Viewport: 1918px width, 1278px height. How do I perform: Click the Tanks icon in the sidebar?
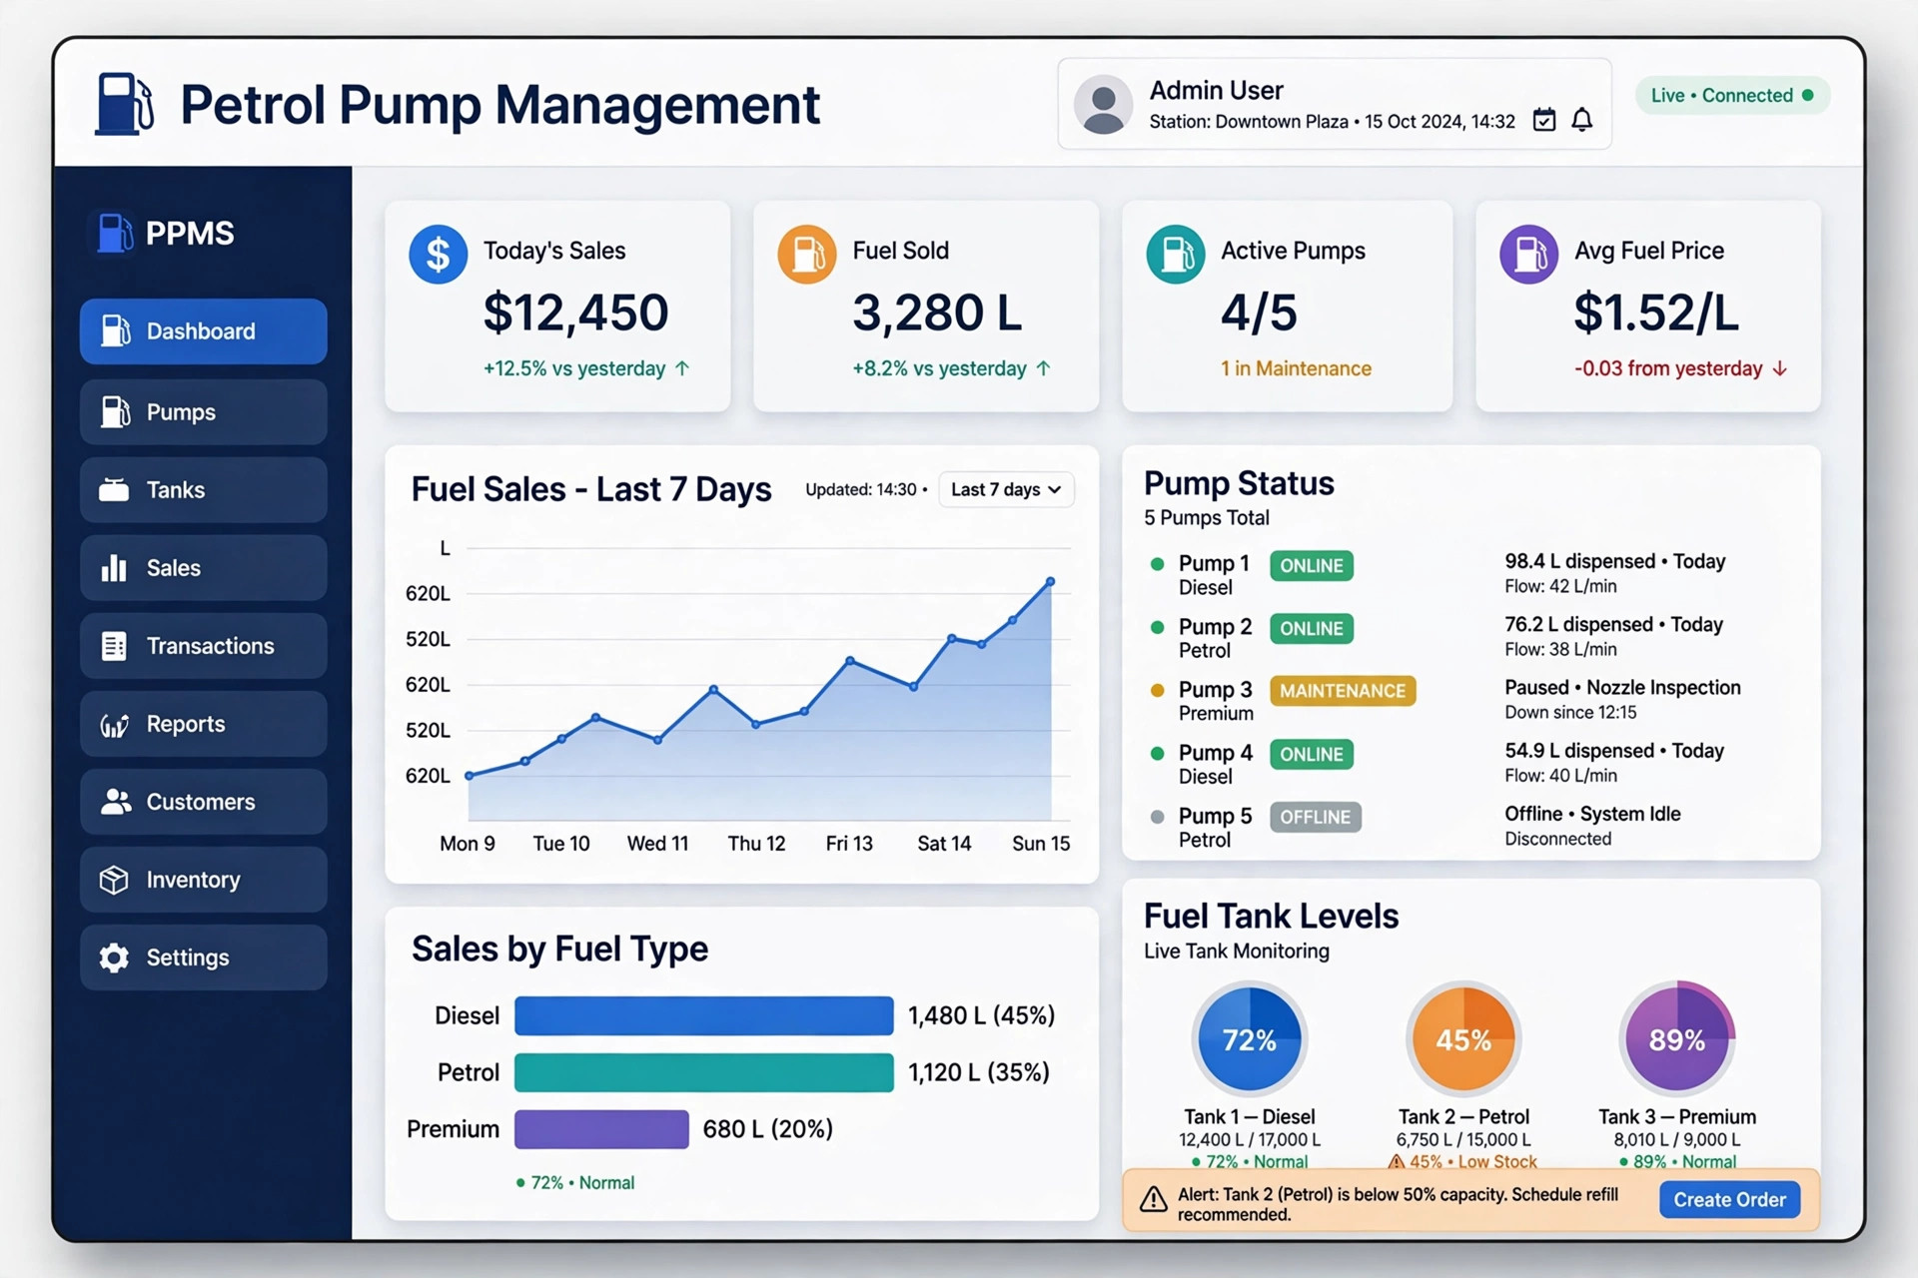tap(114, 489)
